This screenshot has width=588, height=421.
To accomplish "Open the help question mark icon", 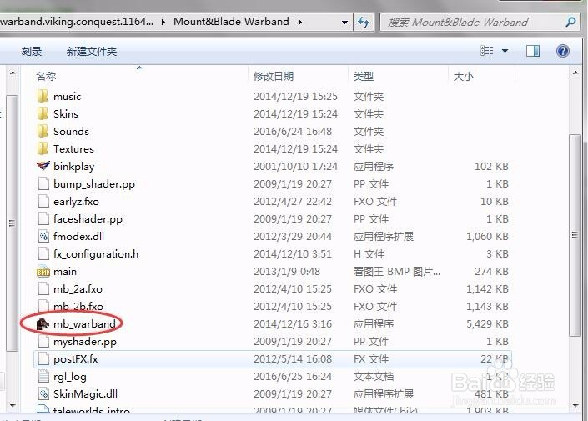I will click(x=562, y=51).
